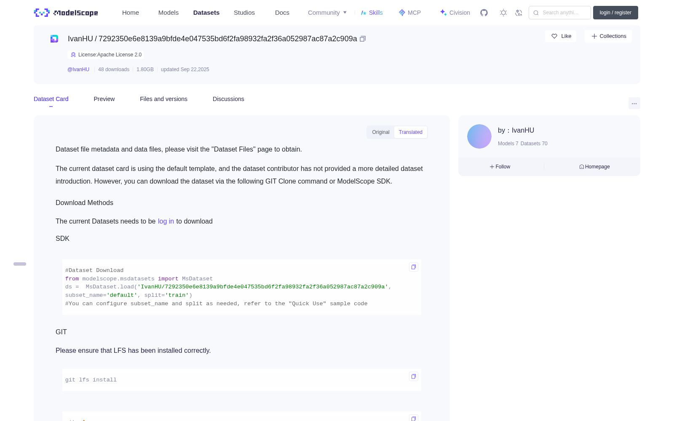Switch to the Files and versions tab

click(163, 99)
